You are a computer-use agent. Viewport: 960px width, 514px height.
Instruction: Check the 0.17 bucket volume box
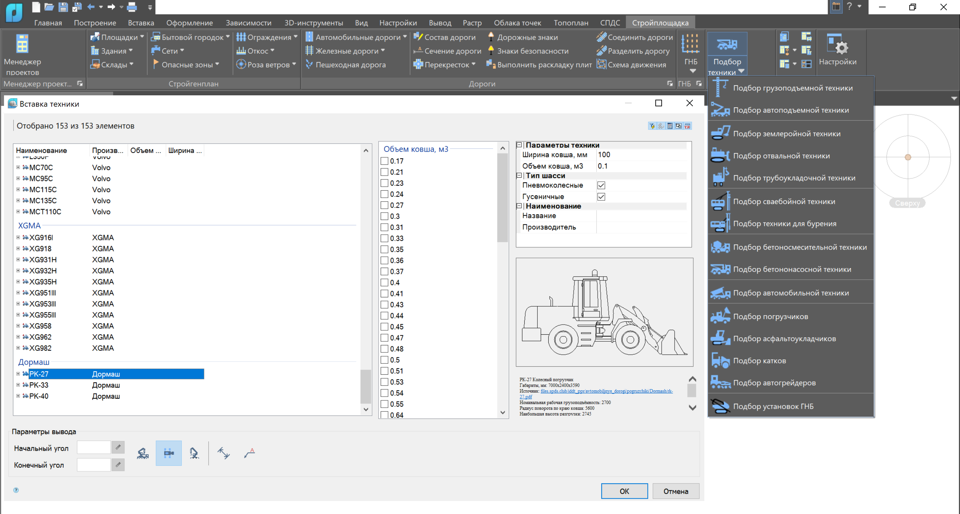[x=385, y=161]
